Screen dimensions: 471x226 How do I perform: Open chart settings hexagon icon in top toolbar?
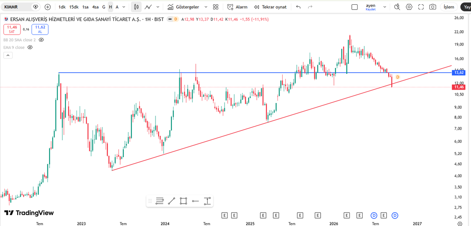(409, 7)
